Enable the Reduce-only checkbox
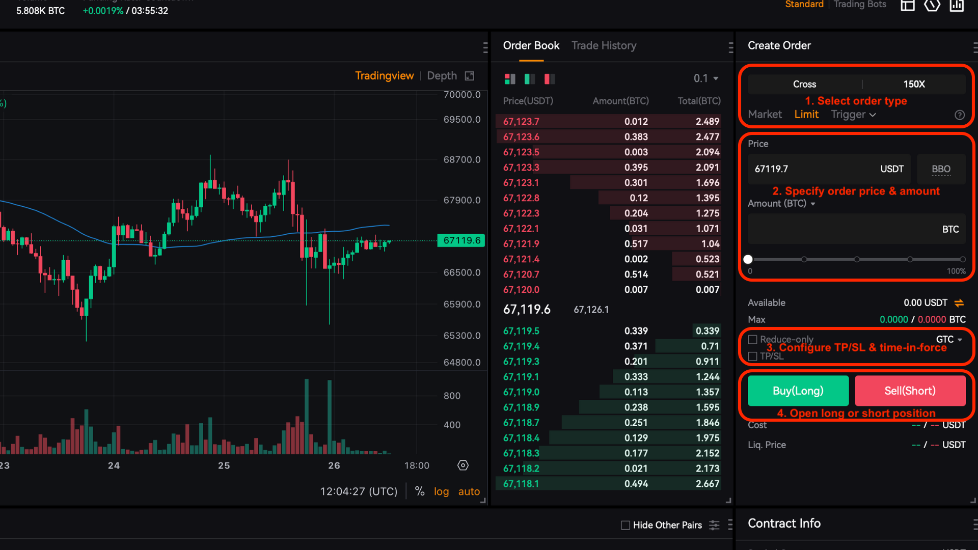Image resolution: width=978 pixels, height=550 pixels. pyautogui.click(x=752, y=339)
